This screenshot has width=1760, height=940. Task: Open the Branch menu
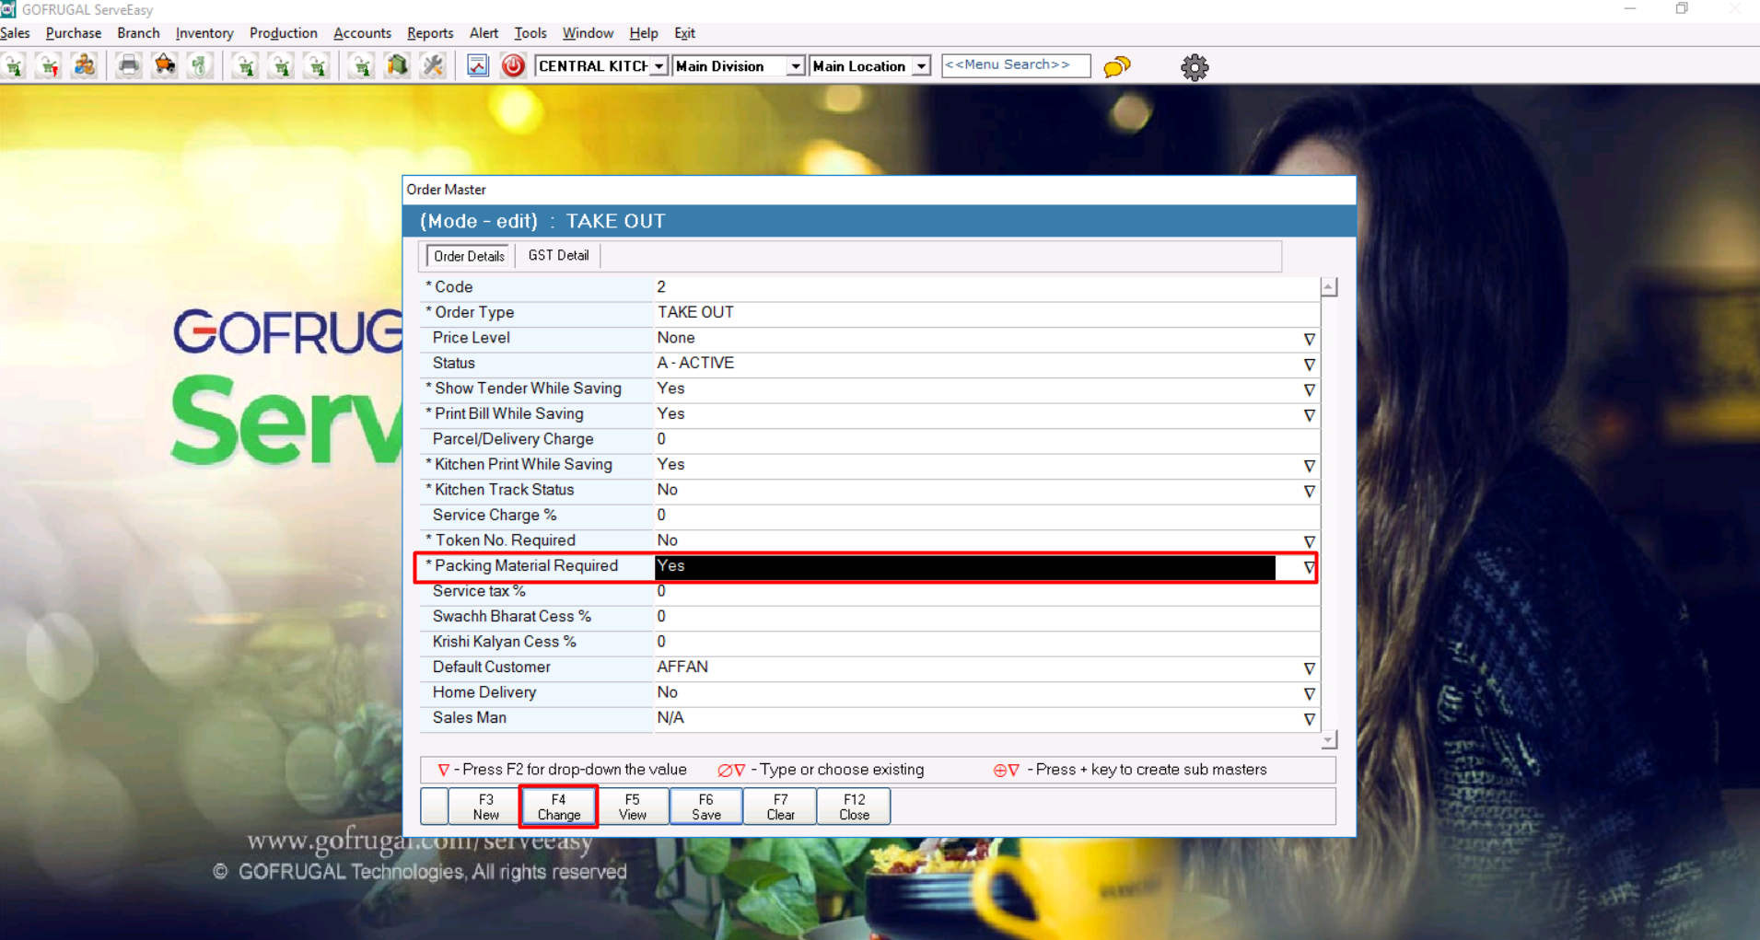(x=138, y=33)
